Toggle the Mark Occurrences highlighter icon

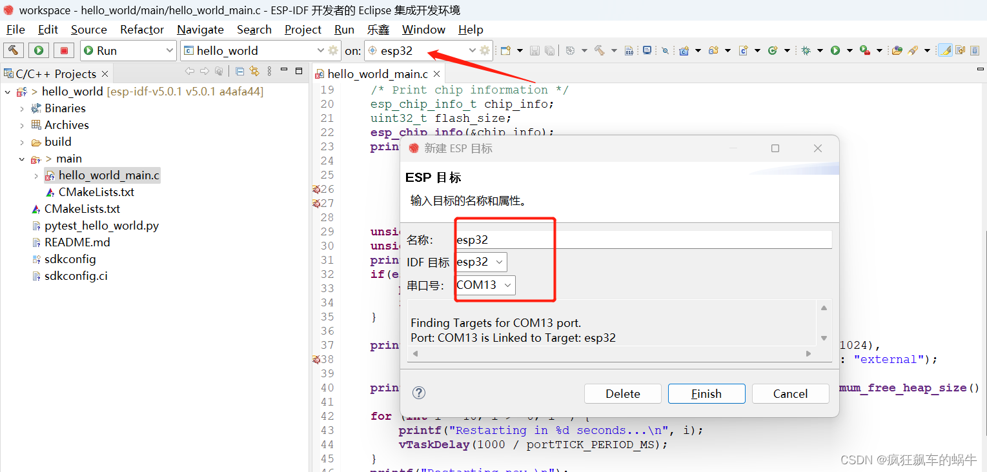[x=945, y=50]
